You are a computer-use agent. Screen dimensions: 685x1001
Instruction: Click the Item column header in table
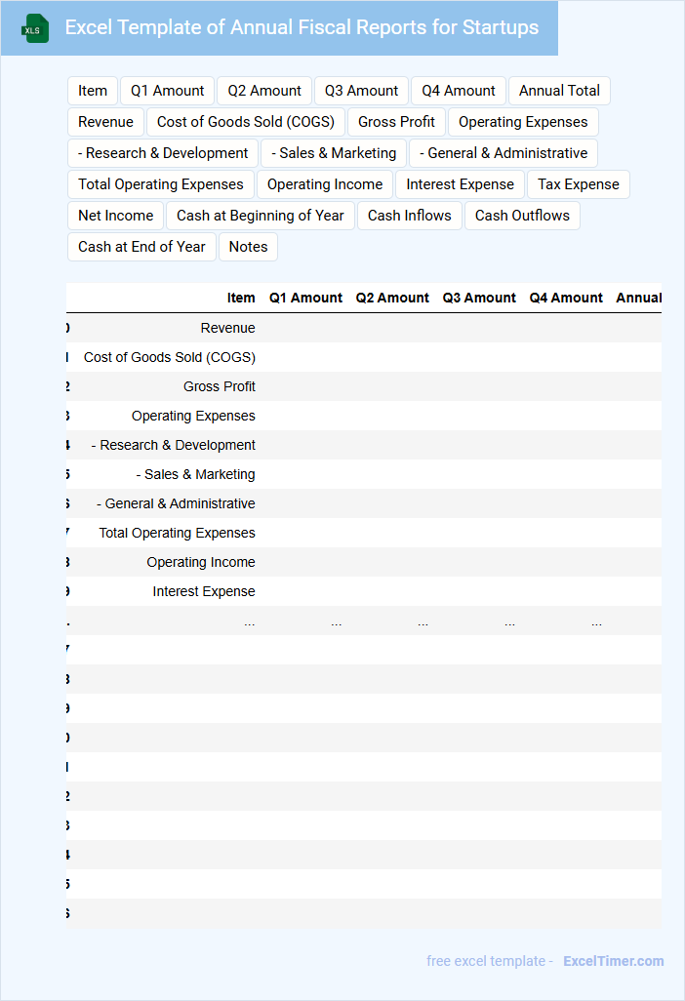(241, 299)
